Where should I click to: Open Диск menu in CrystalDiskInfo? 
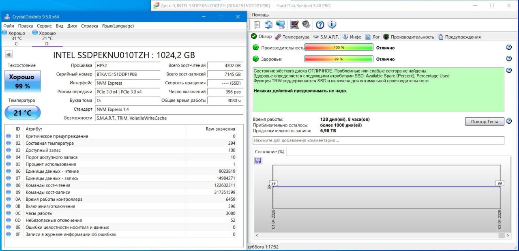pyautogui.click(x=72, y=26)
